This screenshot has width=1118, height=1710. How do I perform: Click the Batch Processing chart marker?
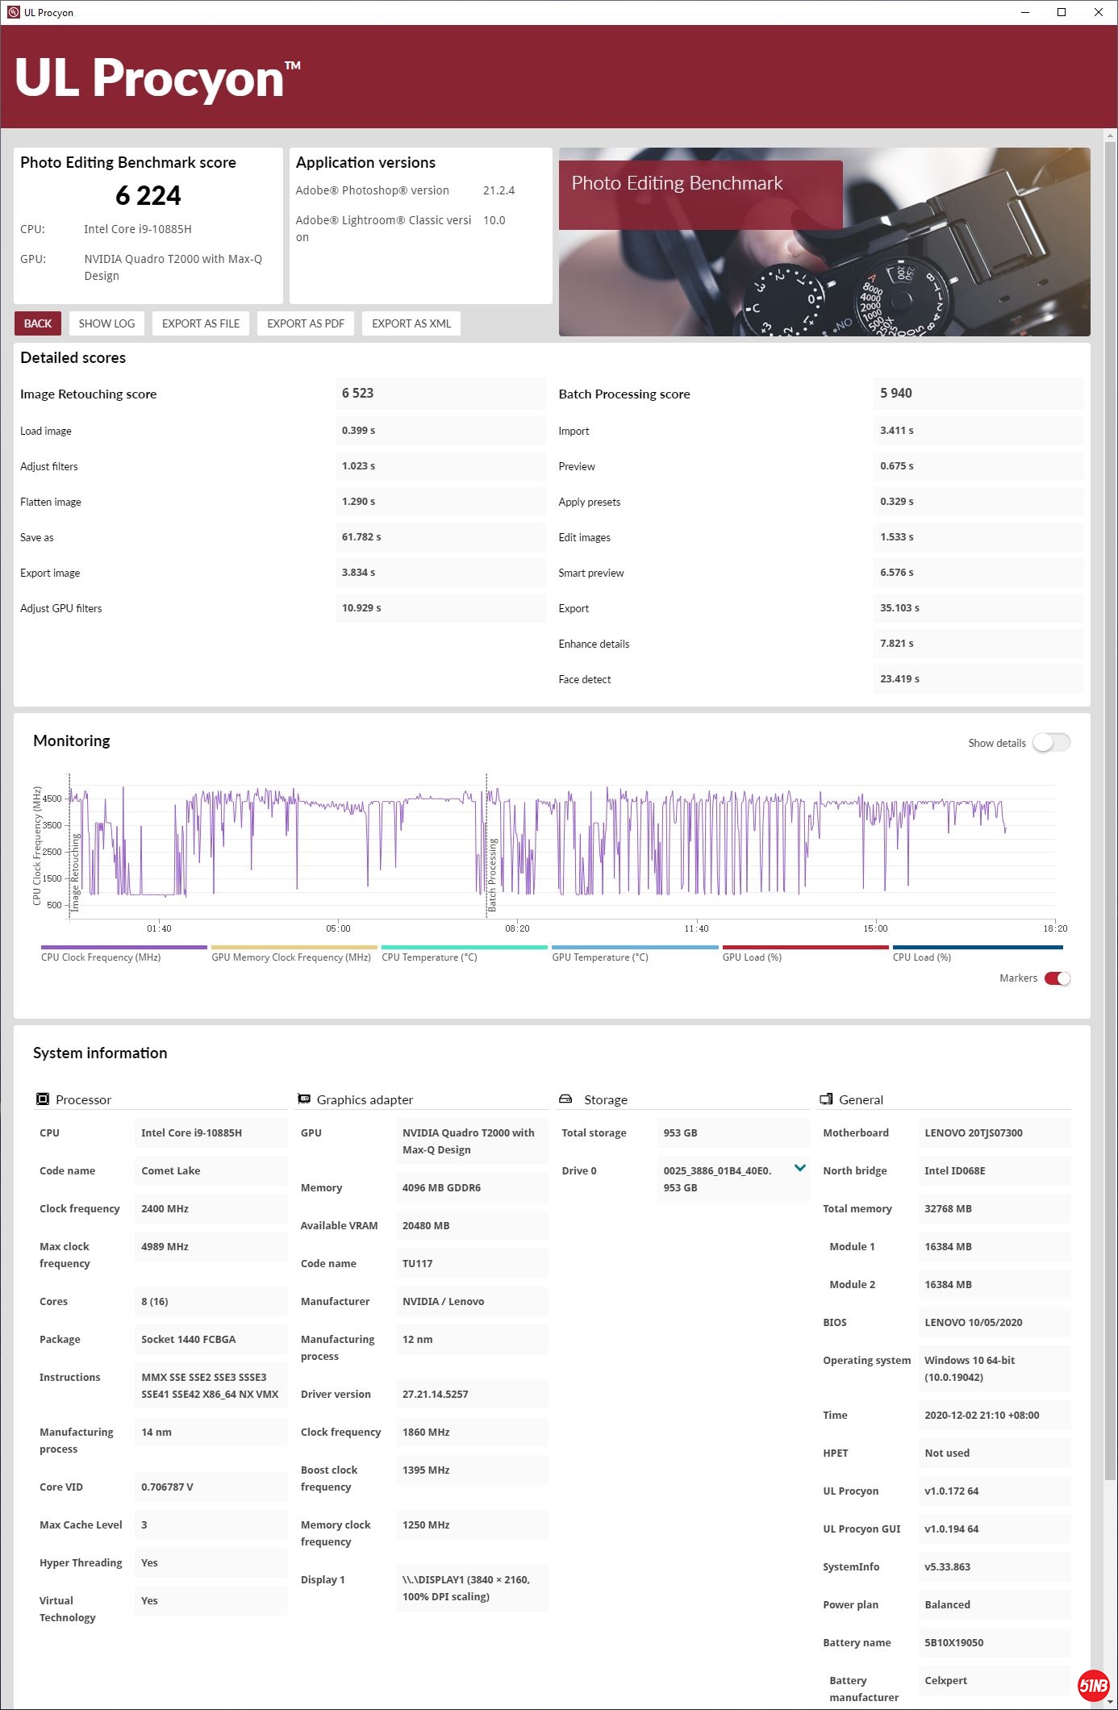point(492,875)
